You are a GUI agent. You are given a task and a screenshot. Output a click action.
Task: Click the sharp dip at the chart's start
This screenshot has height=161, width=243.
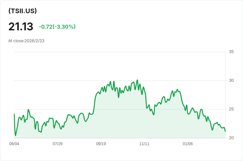(15, 135)
